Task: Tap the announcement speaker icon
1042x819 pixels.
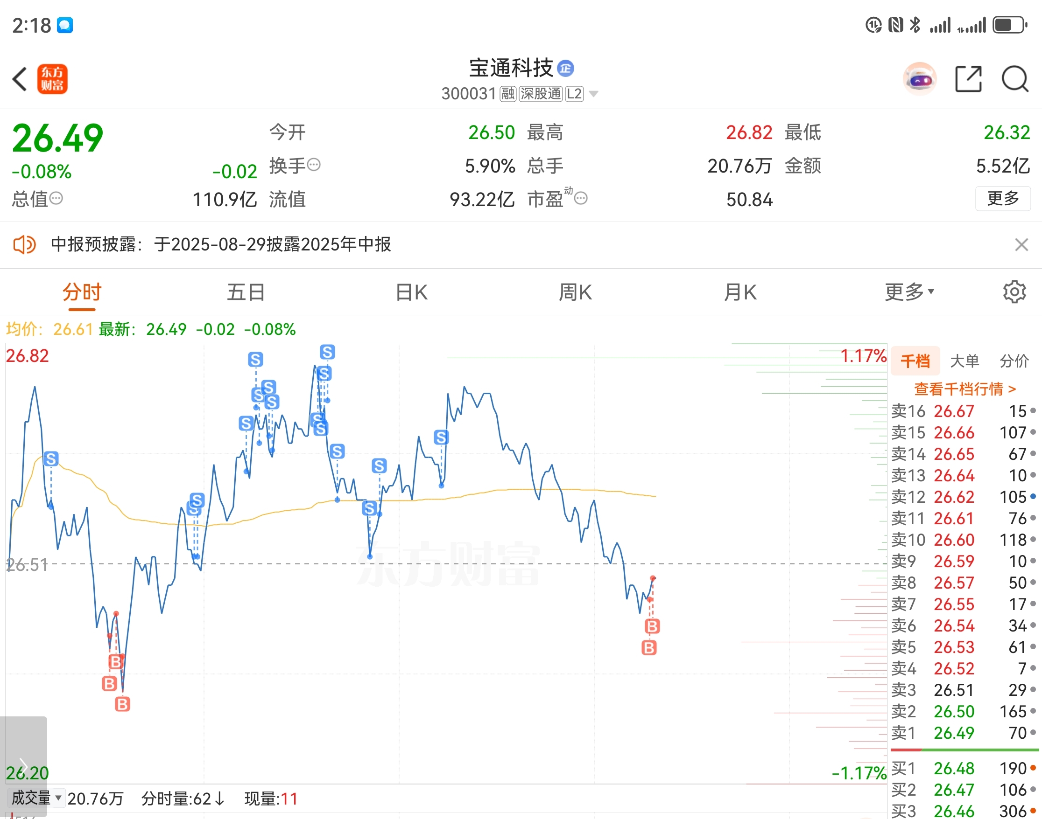Action: [24, 244]
